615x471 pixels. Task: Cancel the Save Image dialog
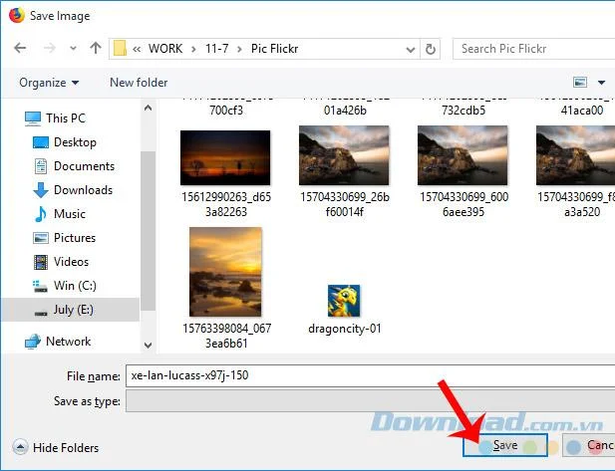pos(589,445)
